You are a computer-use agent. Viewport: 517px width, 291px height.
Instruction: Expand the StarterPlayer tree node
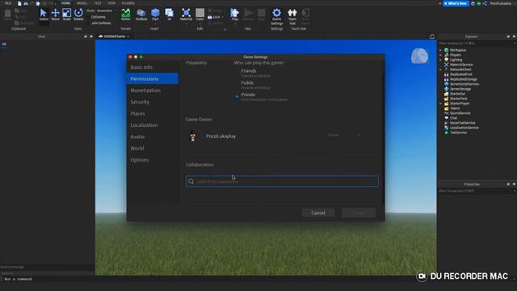point(440,103)
